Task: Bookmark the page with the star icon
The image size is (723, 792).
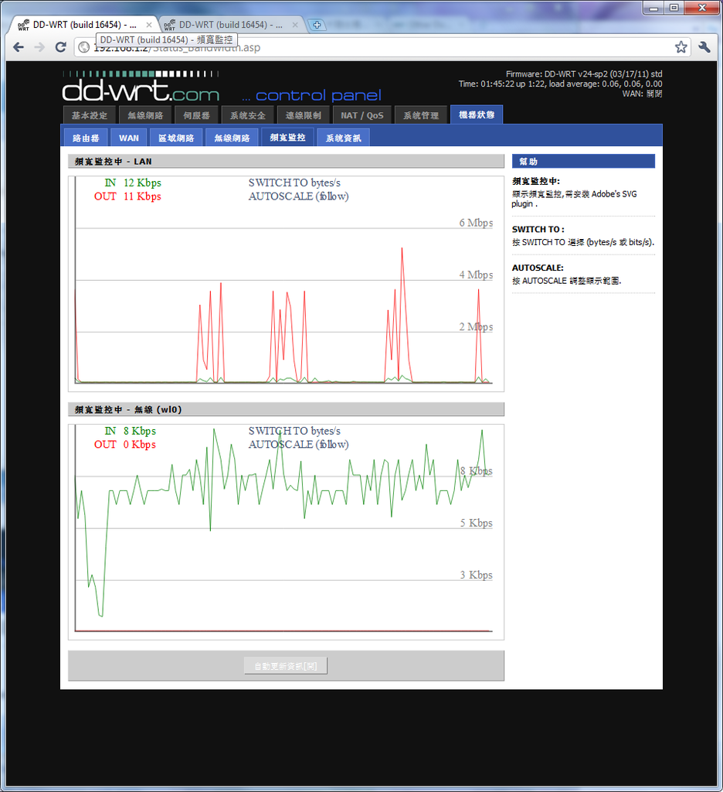Action: pos(681,47)
